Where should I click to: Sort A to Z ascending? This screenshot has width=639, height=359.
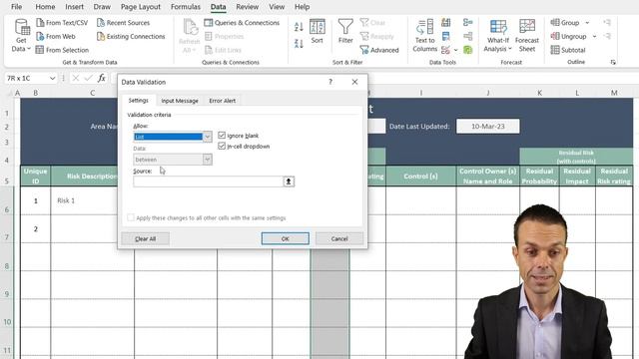click(299, 27)
